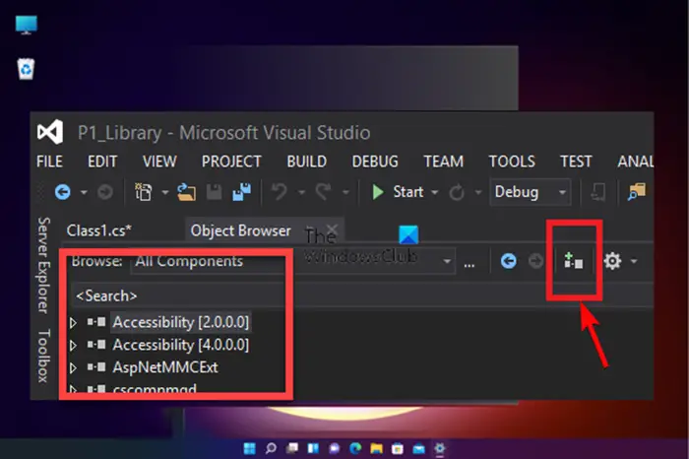Screen dimensions: 689x459
Task: Click the Open File folder icon
Action: [186, 192]
